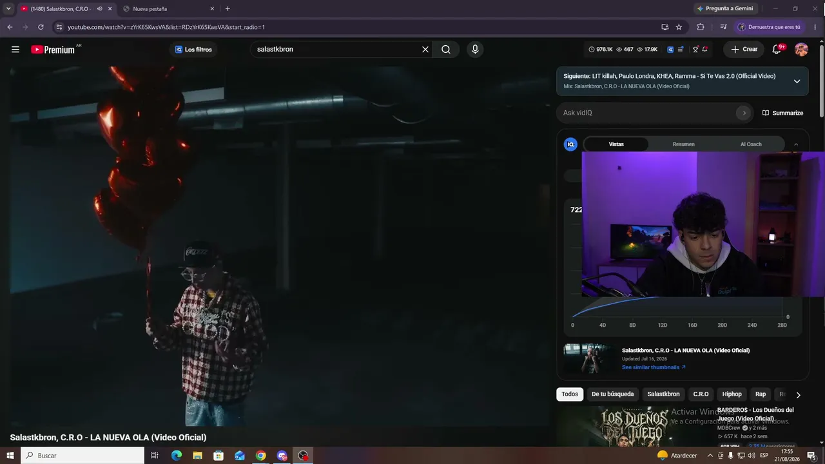The image size is (825, 464).
Task: Run the search with the magnifier button
Action: click(446, 50)
